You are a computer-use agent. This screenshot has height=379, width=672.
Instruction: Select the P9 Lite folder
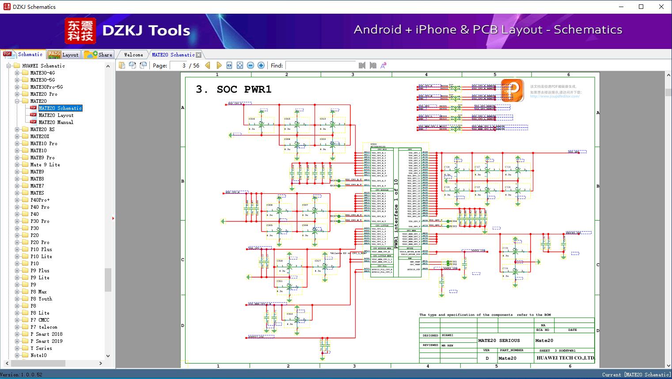click(40, 278)
